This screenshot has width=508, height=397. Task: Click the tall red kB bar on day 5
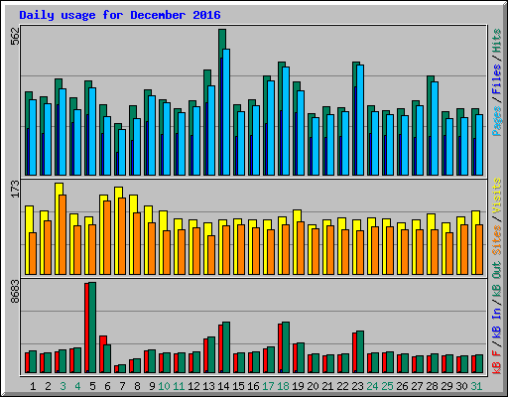(86, 328)
